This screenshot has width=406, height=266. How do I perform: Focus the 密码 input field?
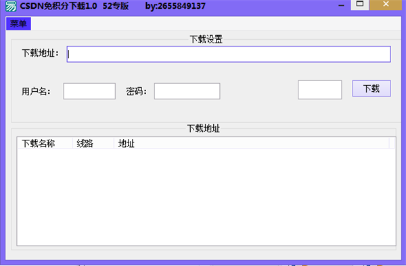click(187, 91)
